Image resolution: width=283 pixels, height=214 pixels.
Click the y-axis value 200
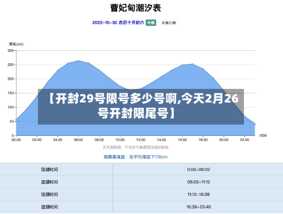11,79
